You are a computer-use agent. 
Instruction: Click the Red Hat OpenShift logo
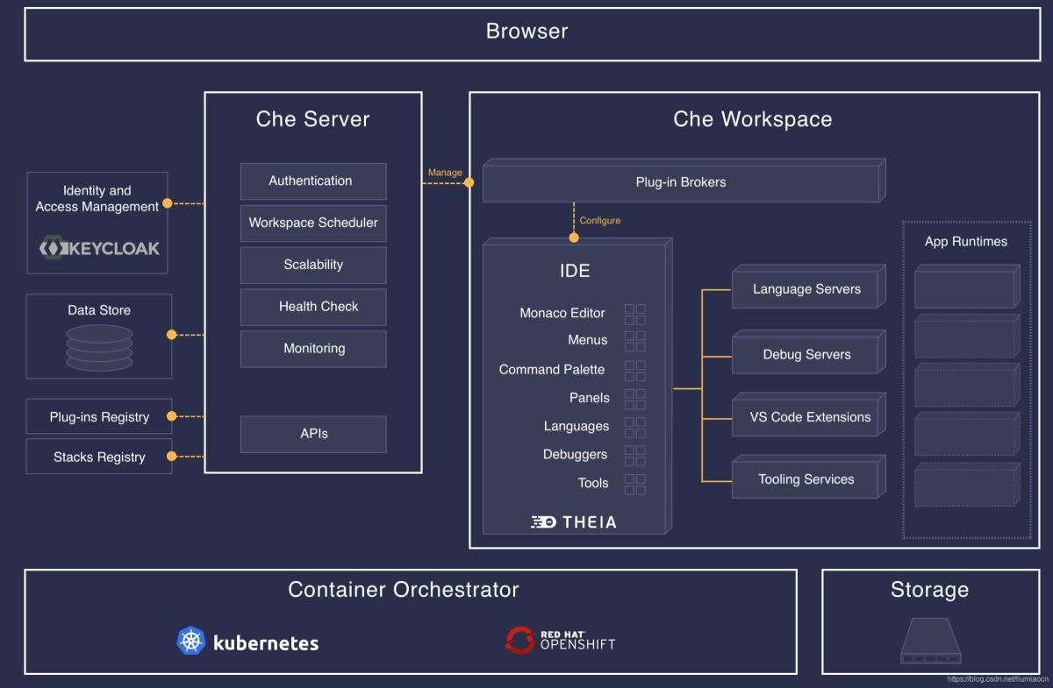[519, 641]
